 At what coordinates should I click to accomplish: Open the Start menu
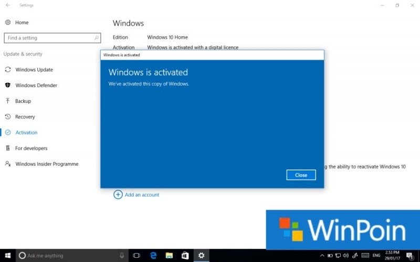[x=8, y=256]
